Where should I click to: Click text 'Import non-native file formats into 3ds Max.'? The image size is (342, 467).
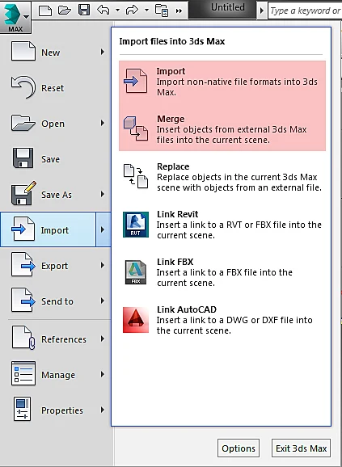coord(237,87)
